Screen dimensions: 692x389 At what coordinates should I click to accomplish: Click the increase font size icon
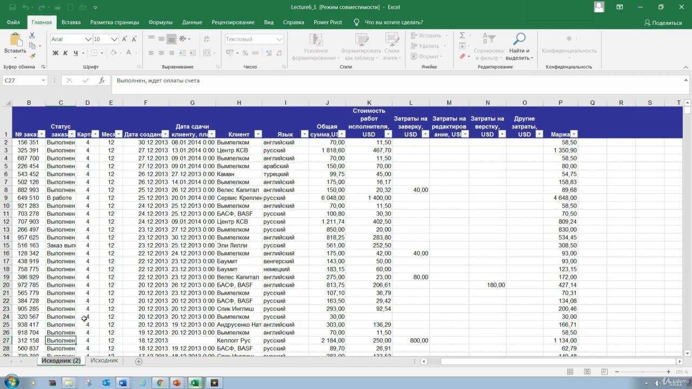[124, 39]
